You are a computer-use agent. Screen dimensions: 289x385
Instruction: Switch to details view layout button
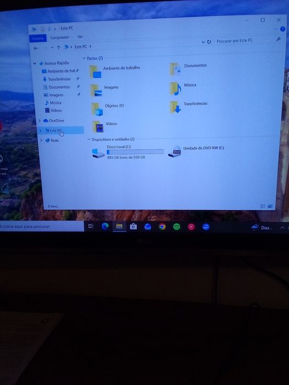(263, 206)
